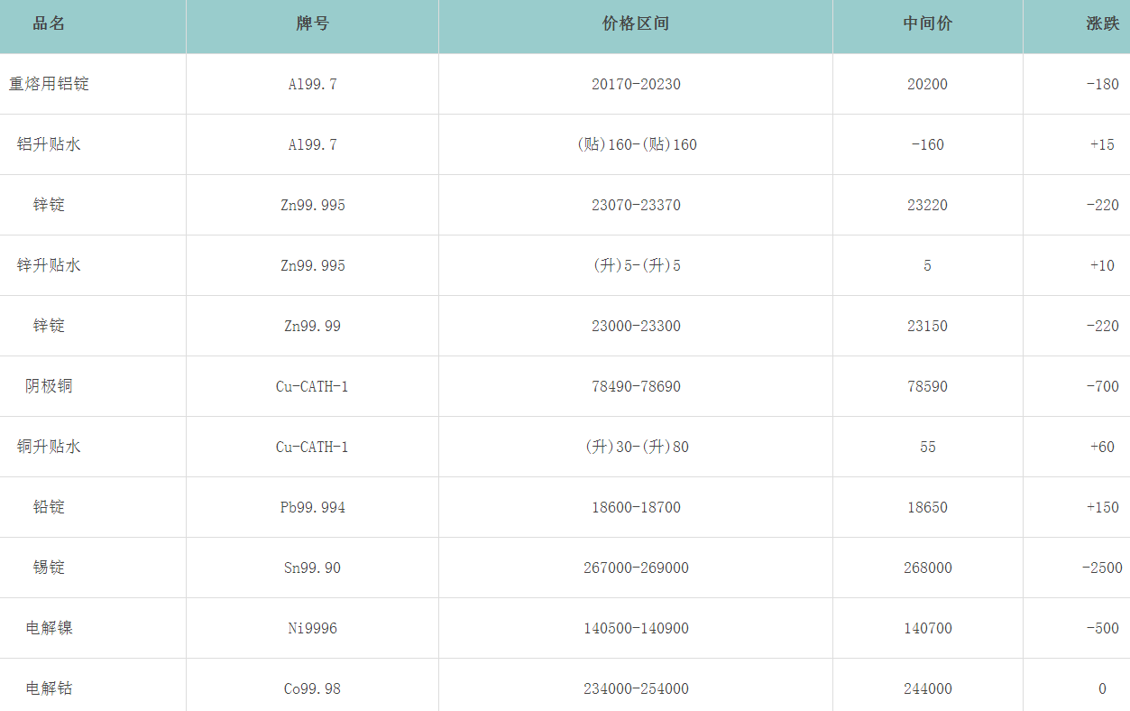Screen dimensions: 1130x711
Task: Select the 价格区间 column header
Action: click(635, 24)
